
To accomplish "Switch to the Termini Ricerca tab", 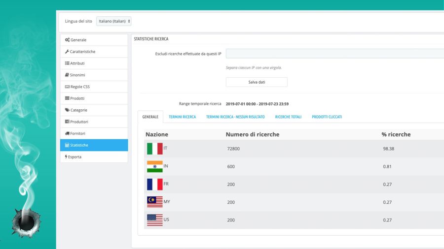I will pyautogui.click(x=182, y=117).
